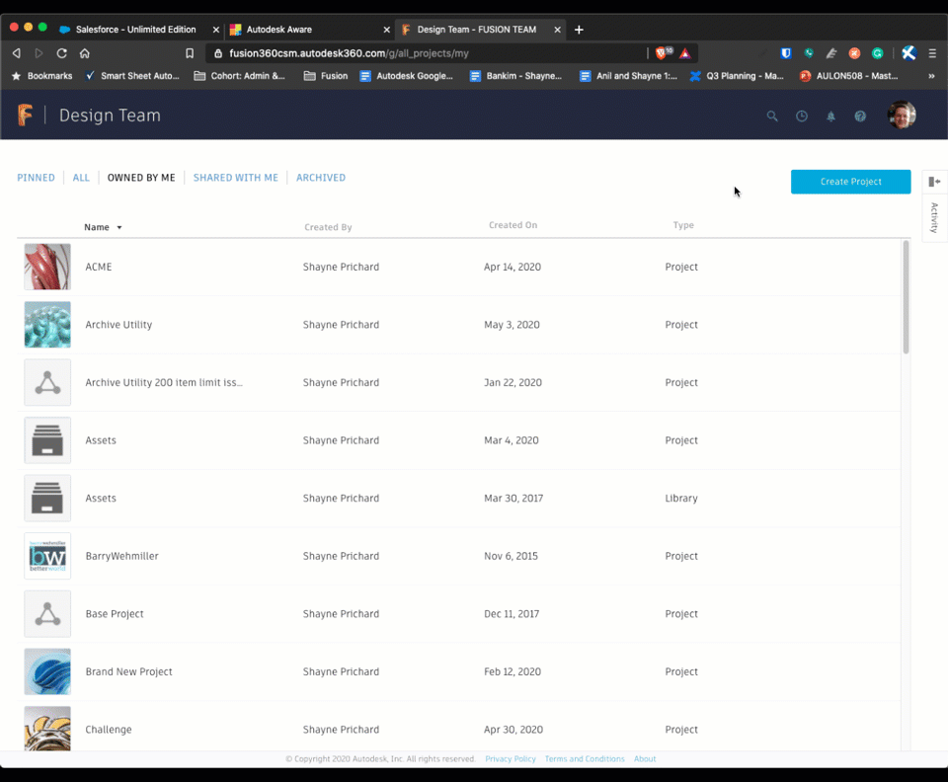
Task: Open BarryWehmiller project thumbnail
Action: point(47,556)
